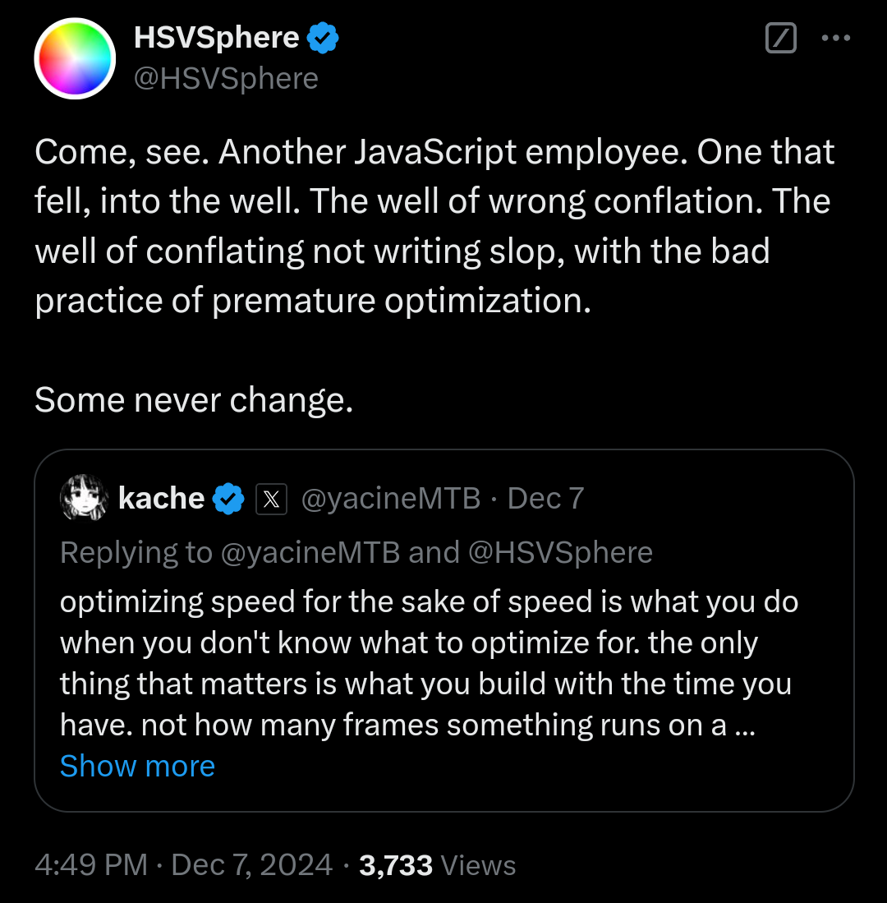Click the main tweet text starting 'Come, see'
The width and height of the screenshot is (887, 903).
[x=434, y=275]
